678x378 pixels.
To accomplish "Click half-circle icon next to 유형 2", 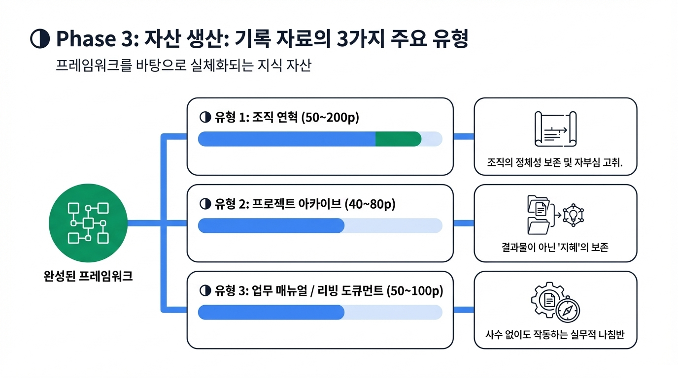I will pyautogui.click(x=204, y=204).
